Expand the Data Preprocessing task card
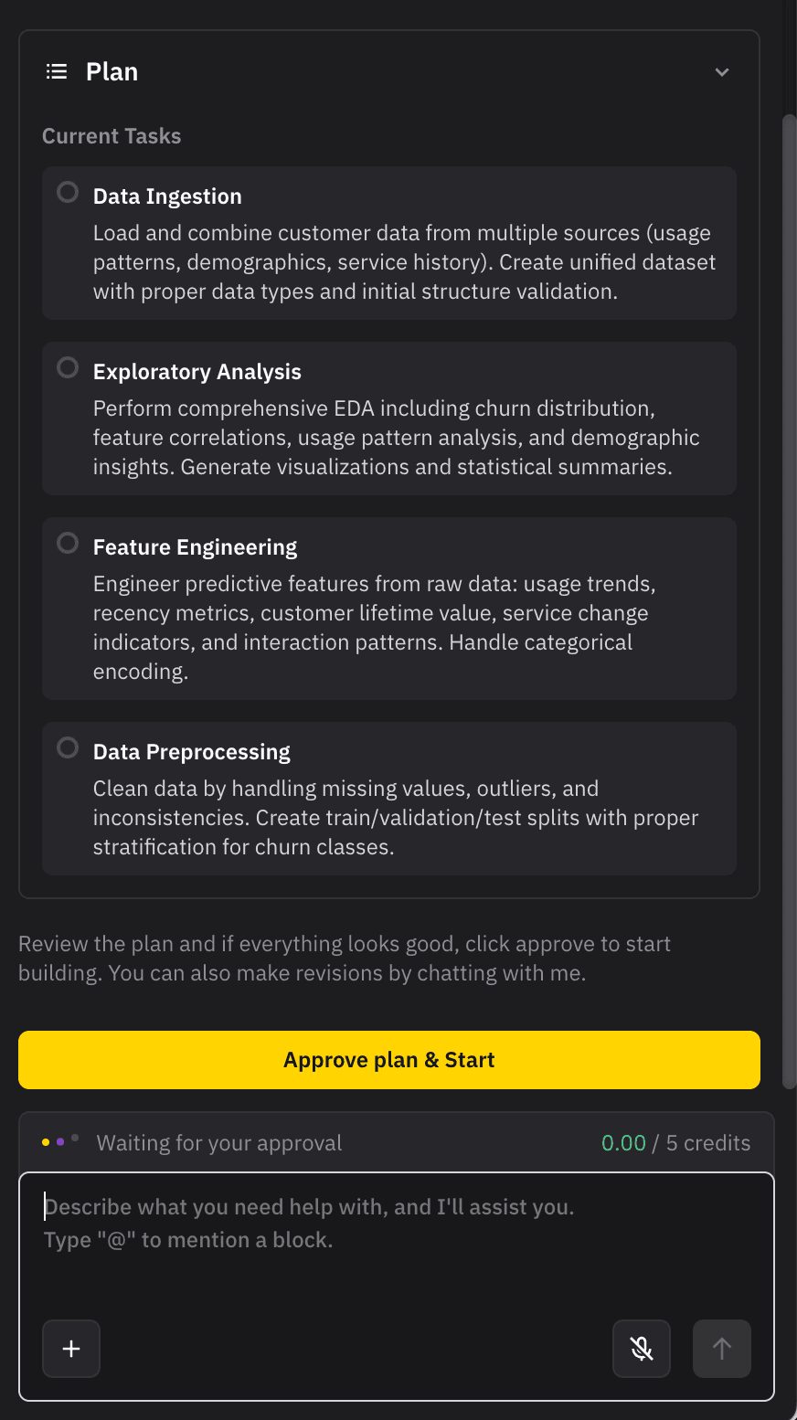Viewport: 797px width, 1420px height. coord(388,798)
